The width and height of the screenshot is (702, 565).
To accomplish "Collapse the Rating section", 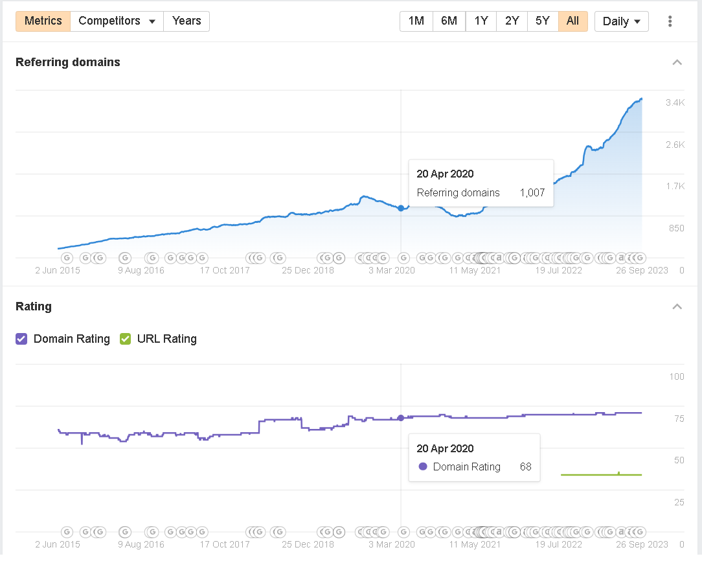I will [677, 306].
